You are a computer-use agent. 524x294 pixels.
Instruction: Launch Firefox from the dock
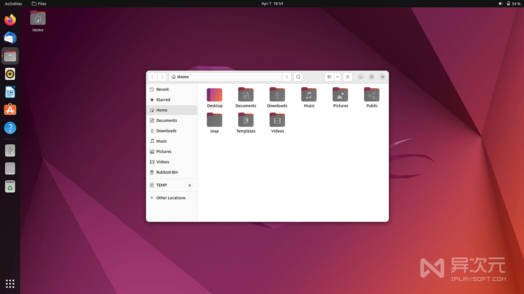point(10,20)
